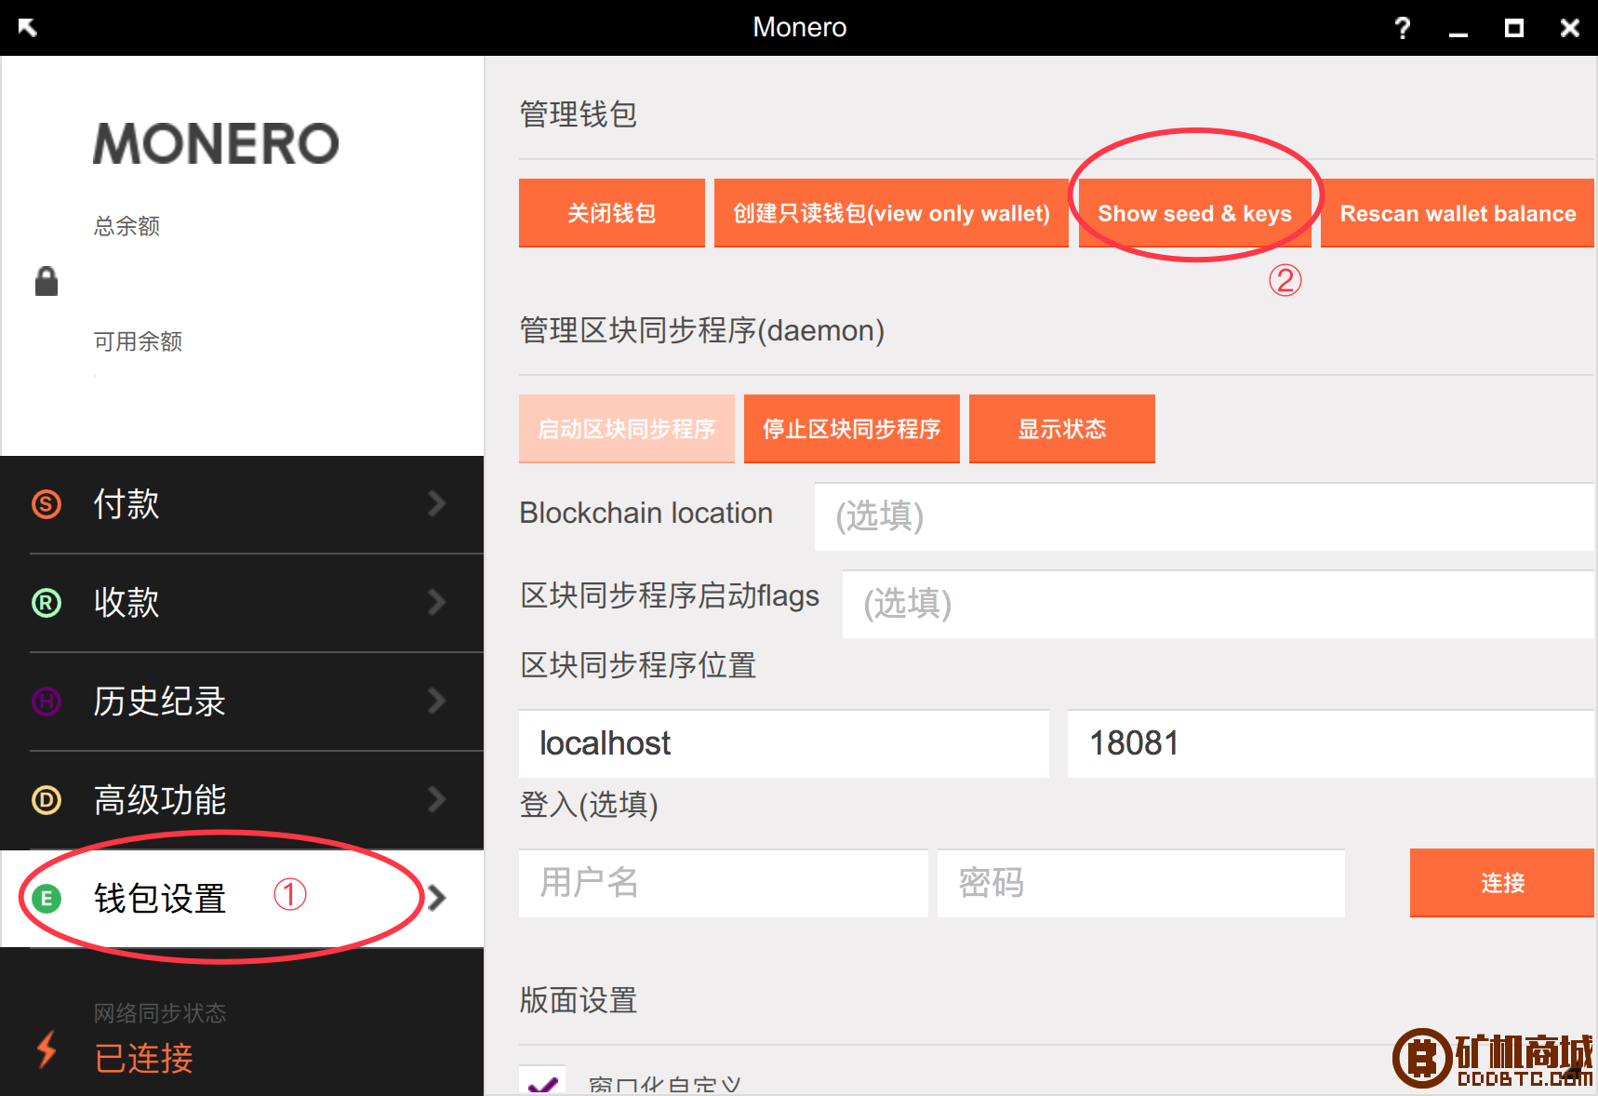Click the 启动区块同步程序 button
Image resolution: width=1598 pixels, height=1096 pixels.
click(627, 429)
